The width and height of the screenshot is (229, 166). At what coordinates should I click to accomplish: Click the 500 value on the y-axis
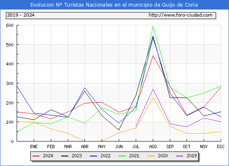click(10, 45)
